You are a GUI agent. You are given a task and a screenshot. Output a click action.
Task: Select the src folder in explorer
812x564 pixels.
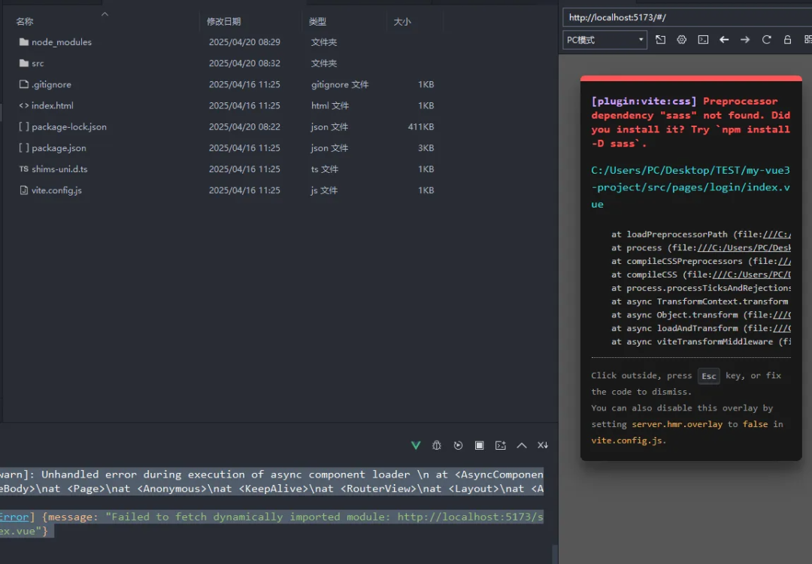click(38, 63)
